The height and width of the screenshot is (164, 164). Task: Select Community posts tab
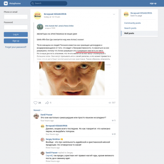[x=139, y=23]
